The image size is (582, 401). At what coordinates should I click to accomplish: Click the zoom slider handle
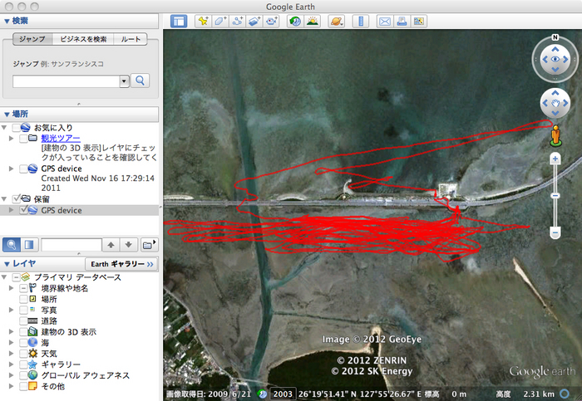[555, 196]
